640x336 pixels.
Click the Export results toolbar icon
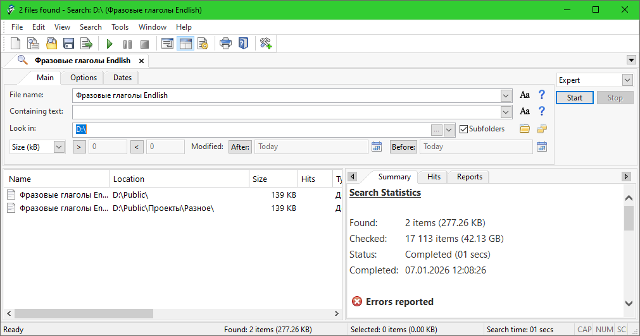click(86, 44)
